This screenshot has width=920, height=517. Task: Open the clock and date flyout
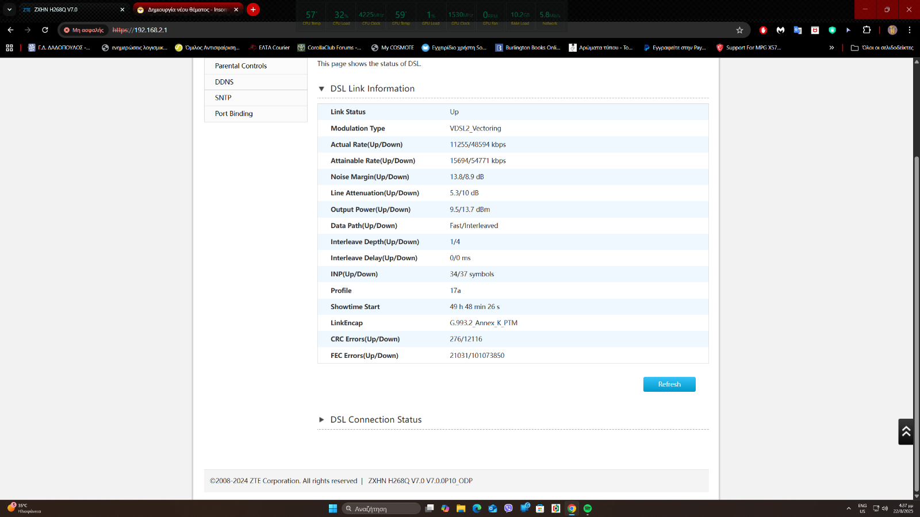(903, 508)
